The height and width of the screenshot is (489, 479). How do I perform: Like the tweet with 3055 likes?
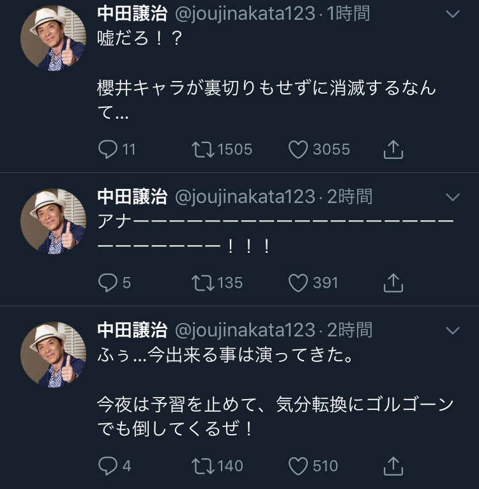pyautogui.click(x=298, y=149)
